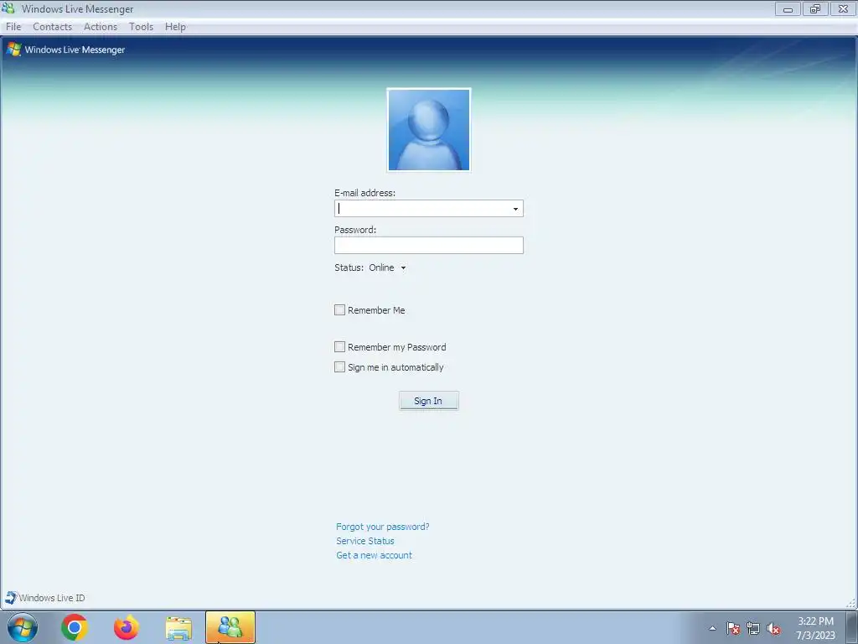
Task: Expand the E-mail address dropdown arrow
Action: (515, 209)
